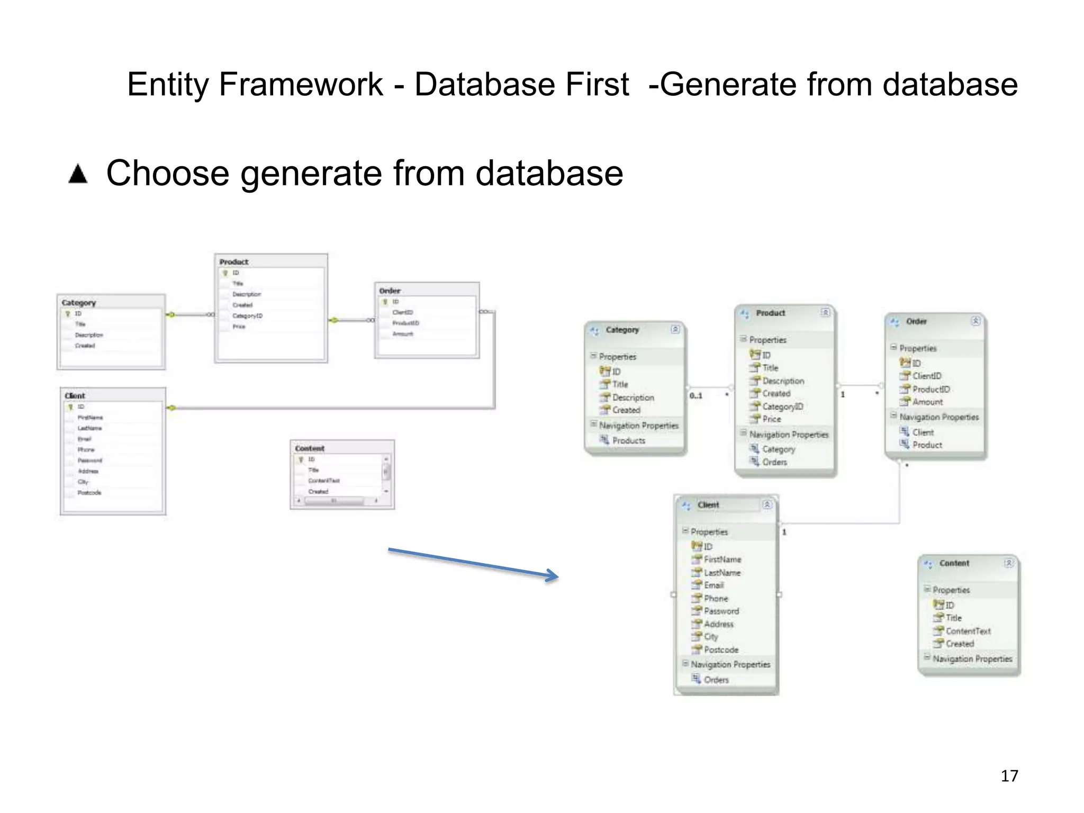The image size is (1084, 813).
Task: Click Orders navigation icon in Client entity
Action: 696,679
